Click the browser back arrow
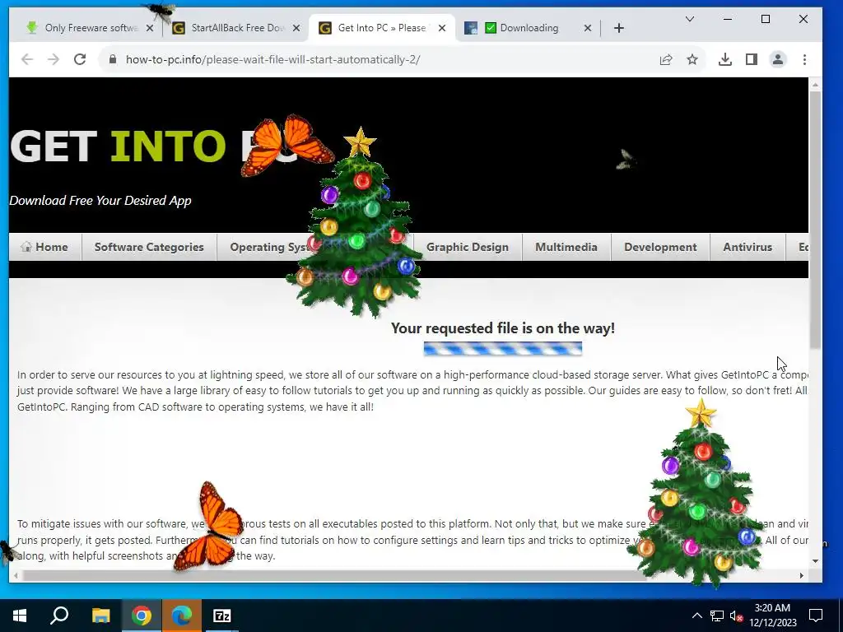The image size is (843, 632). tap(27, 59)
